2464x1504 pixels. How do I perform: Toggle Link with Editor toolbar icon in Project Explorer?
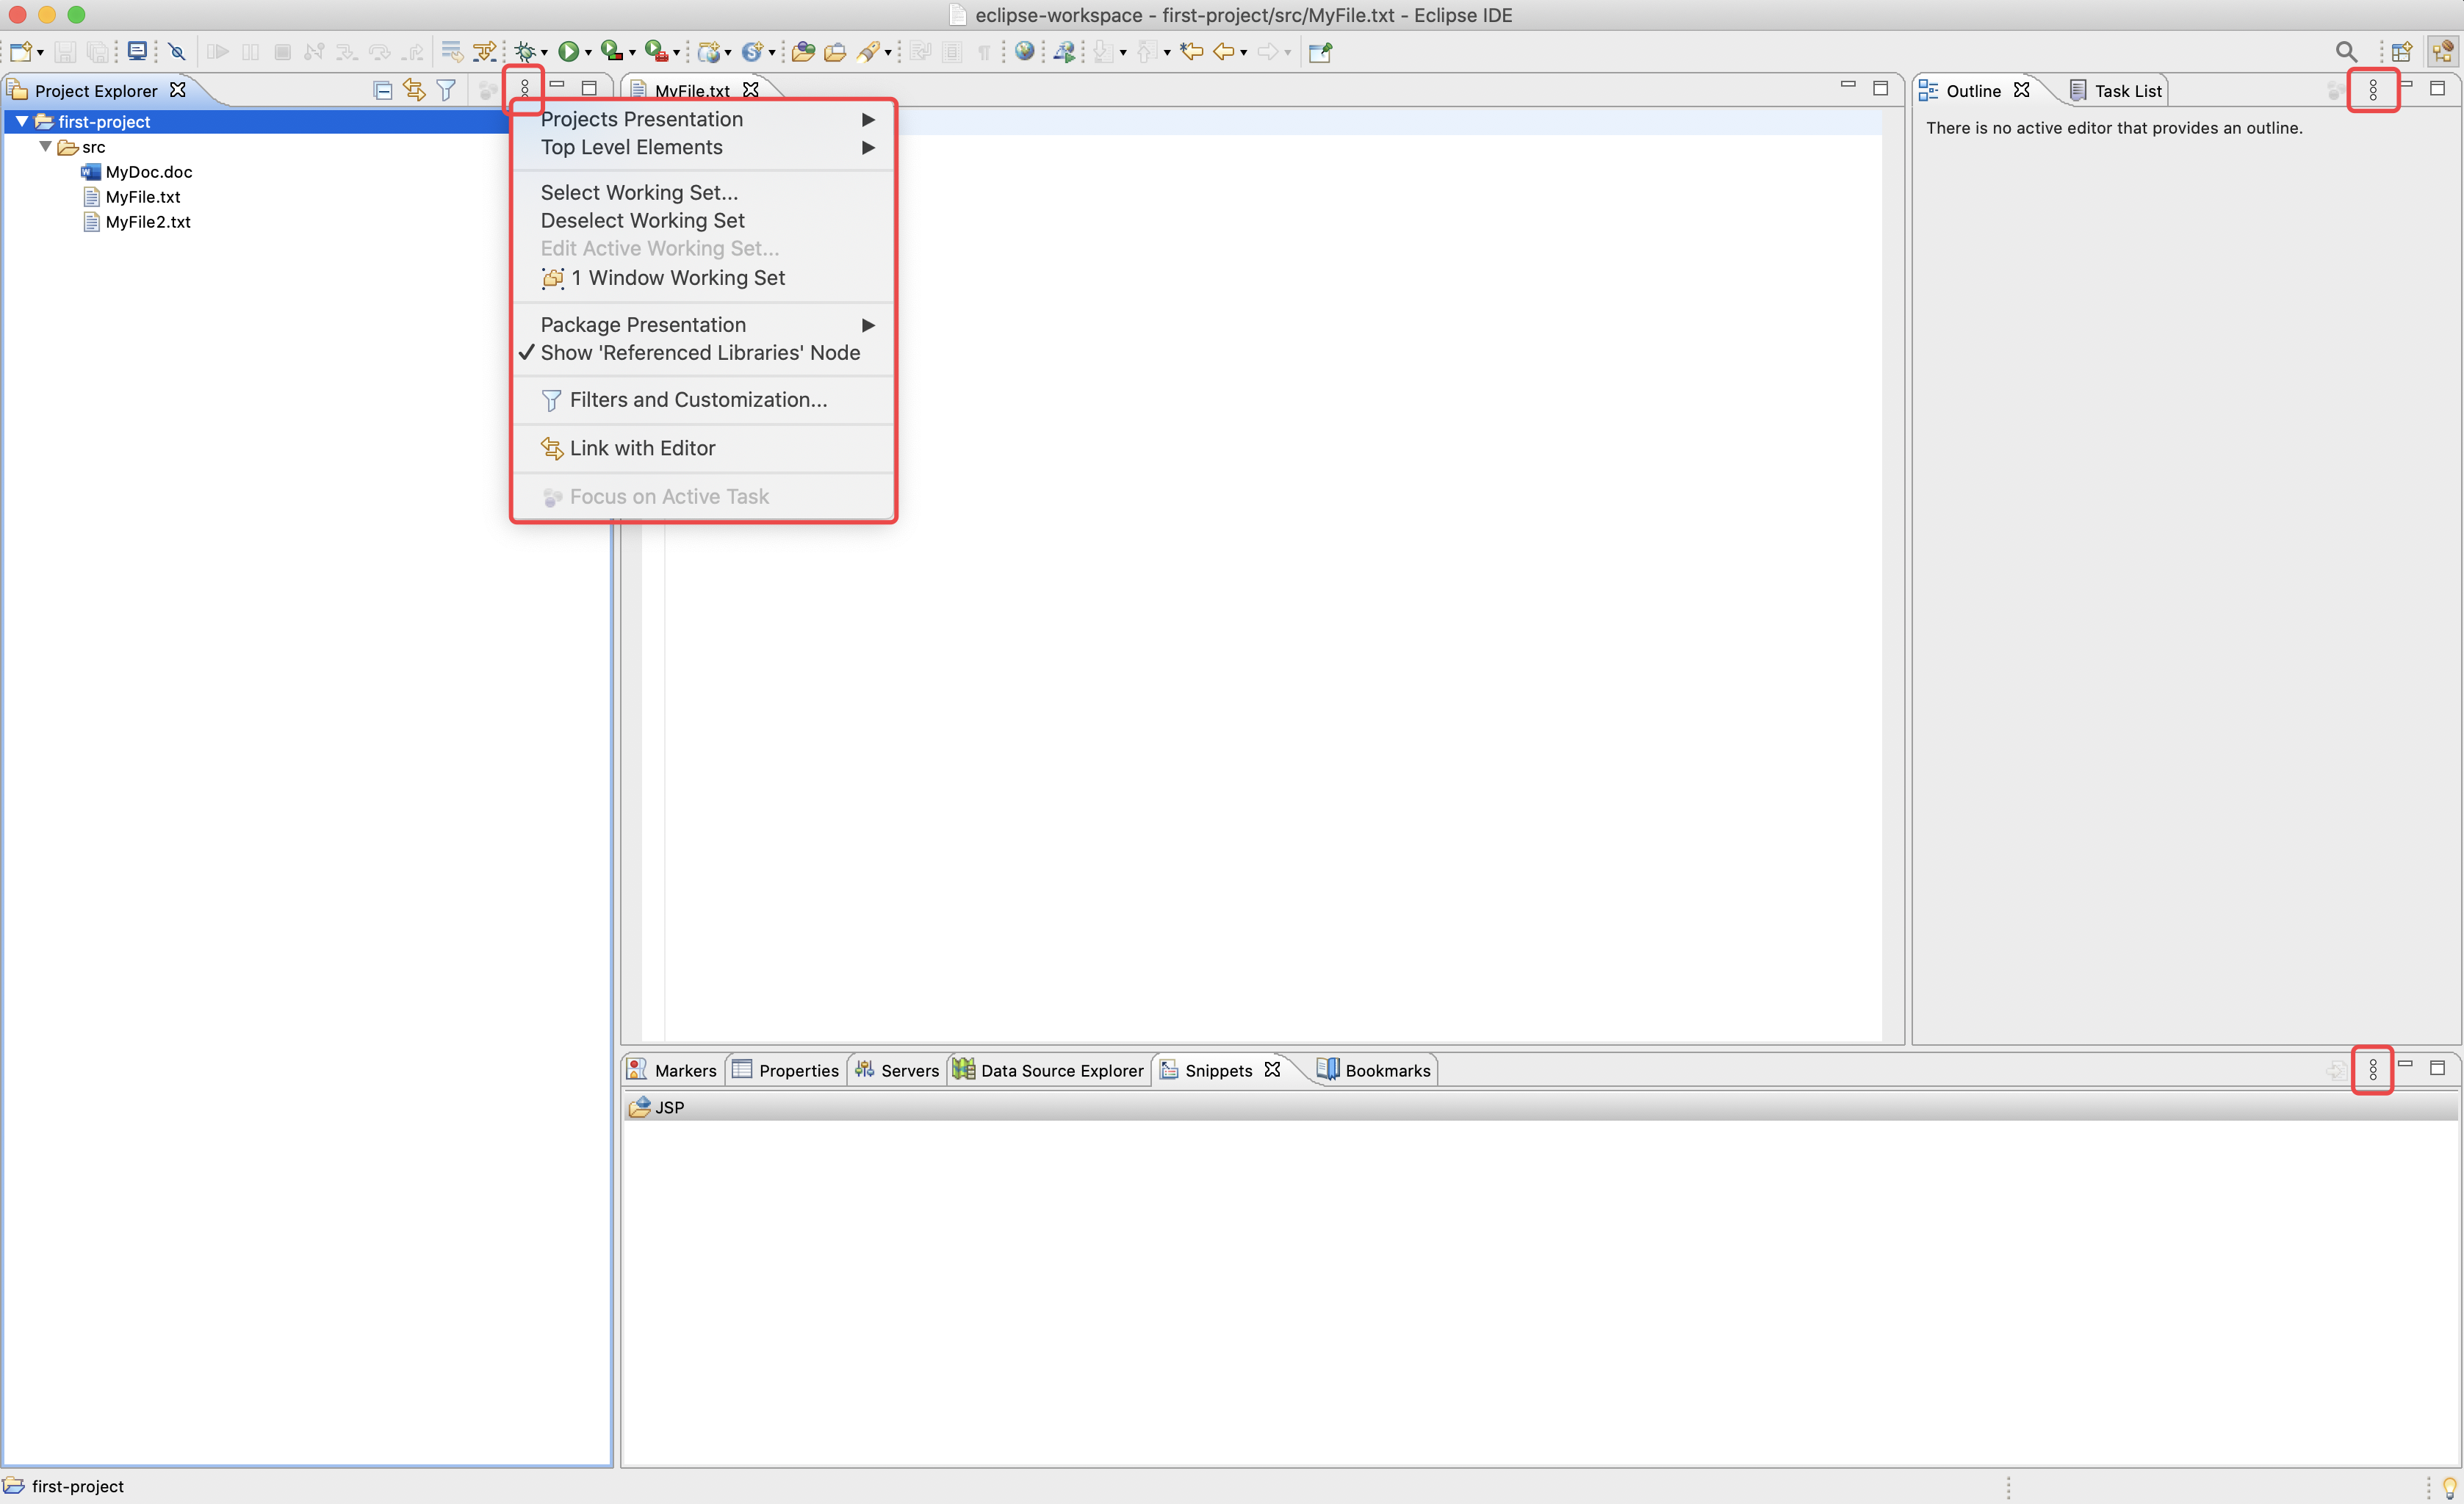(x=414, y=91)
